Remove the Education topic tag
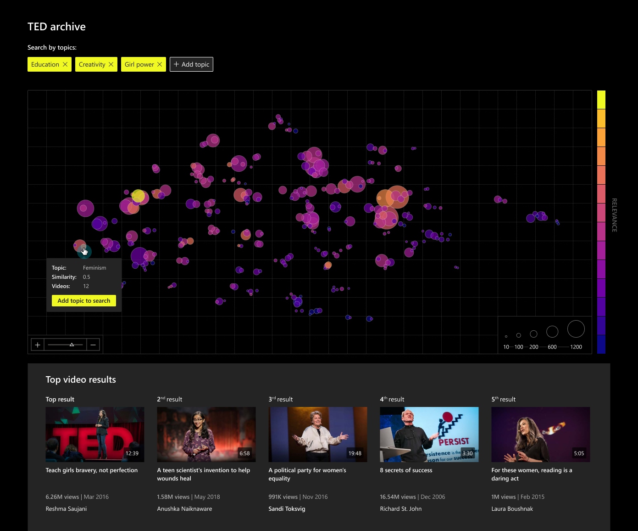This screenshot has width=638, height=531. click(x=65, y=64)
